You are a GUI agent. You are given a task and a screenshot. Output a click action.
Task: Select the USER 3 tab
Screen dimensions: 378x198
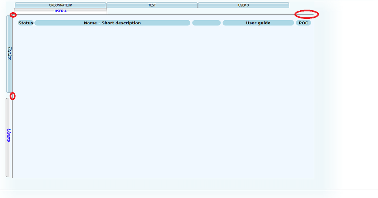244,5
